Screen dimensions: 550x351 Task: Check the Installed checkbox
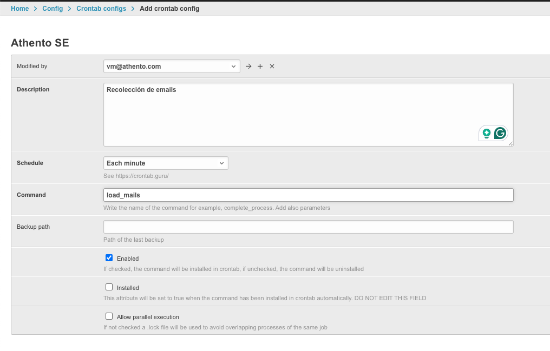[109, 287]
